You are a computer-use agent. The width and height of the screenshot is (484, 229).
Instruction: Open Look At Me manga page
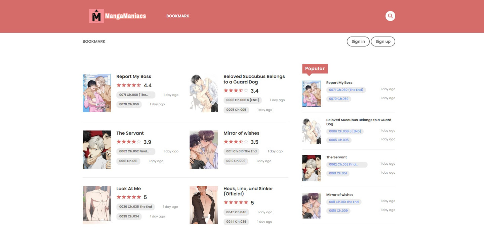click(x=129, y=188)
